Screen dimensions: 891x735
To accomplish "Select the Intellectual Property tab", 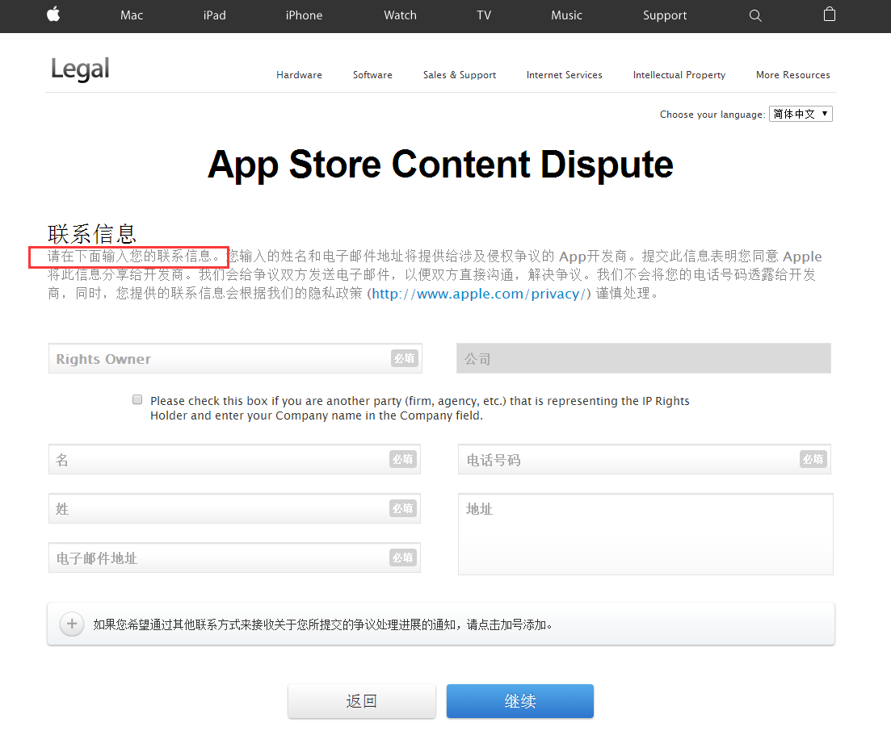I will point(679,75).
